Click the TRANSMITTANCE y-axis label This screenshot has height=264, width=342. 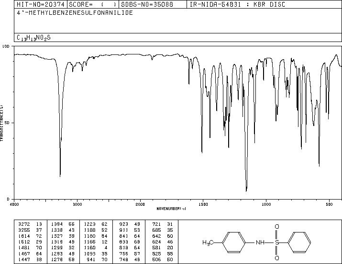[x=2, y=123]
